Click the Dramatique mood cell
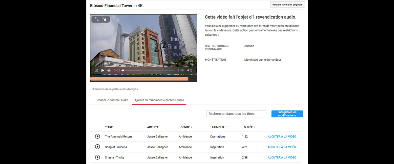 click(x=218, y=136)
